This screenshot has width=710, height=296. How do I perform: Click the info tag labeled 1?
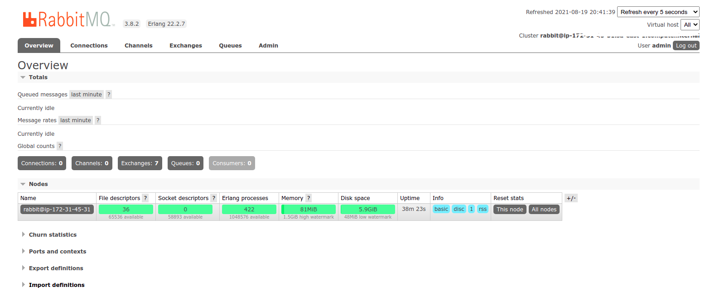pyautogui.click(x=472, y=209)
